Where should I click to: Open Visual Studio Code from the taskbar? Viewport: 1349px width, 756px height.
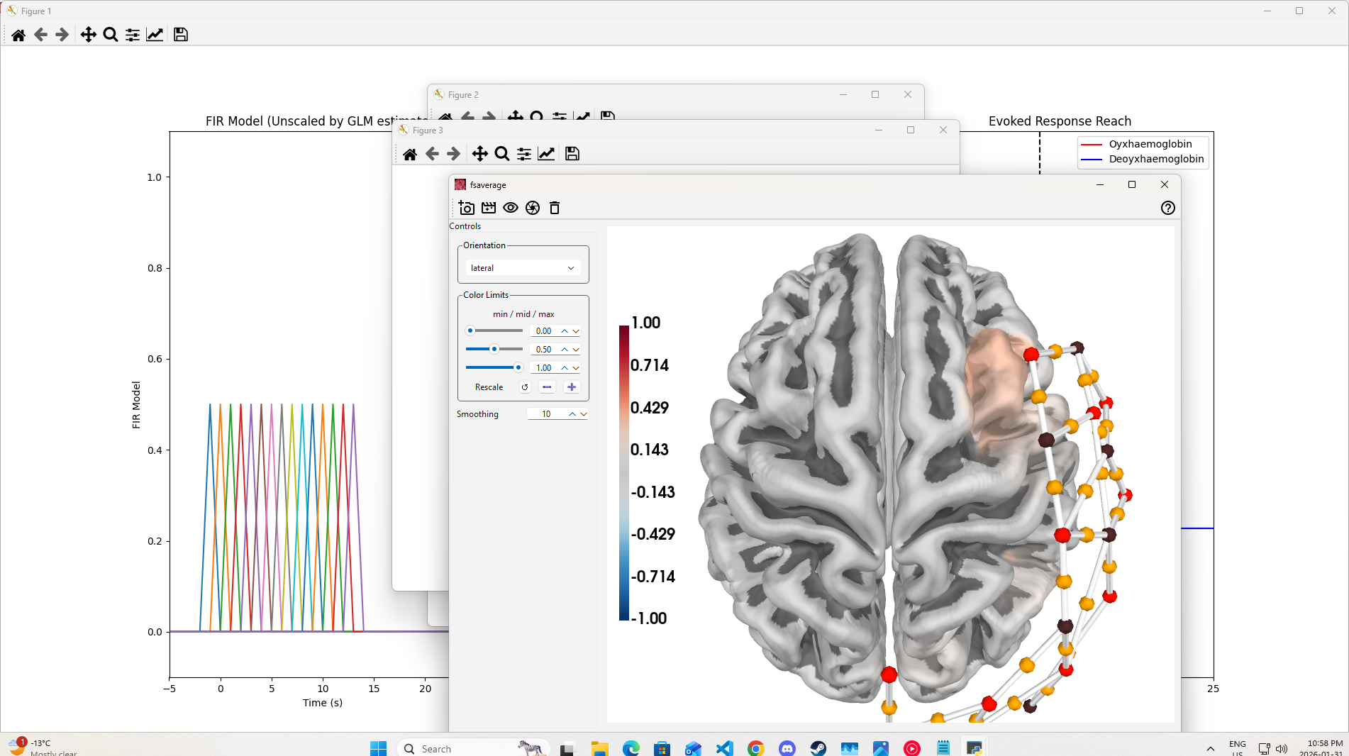point(724,748)
